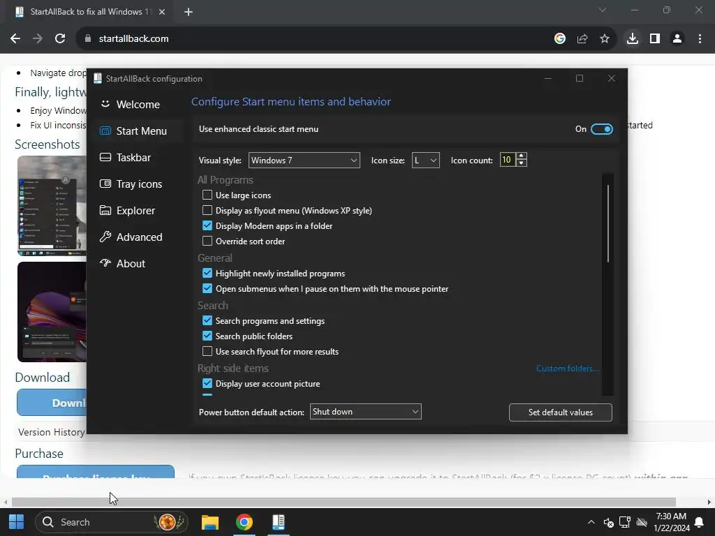Viewport: 715px width, 536px height.
Task: Enable Use large icons checkbox
Action: pyautogui.click(x=207, y=195)
